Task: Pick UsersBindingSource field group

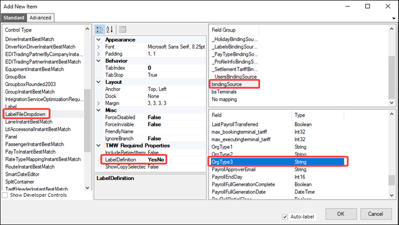Action: (236, 77)
